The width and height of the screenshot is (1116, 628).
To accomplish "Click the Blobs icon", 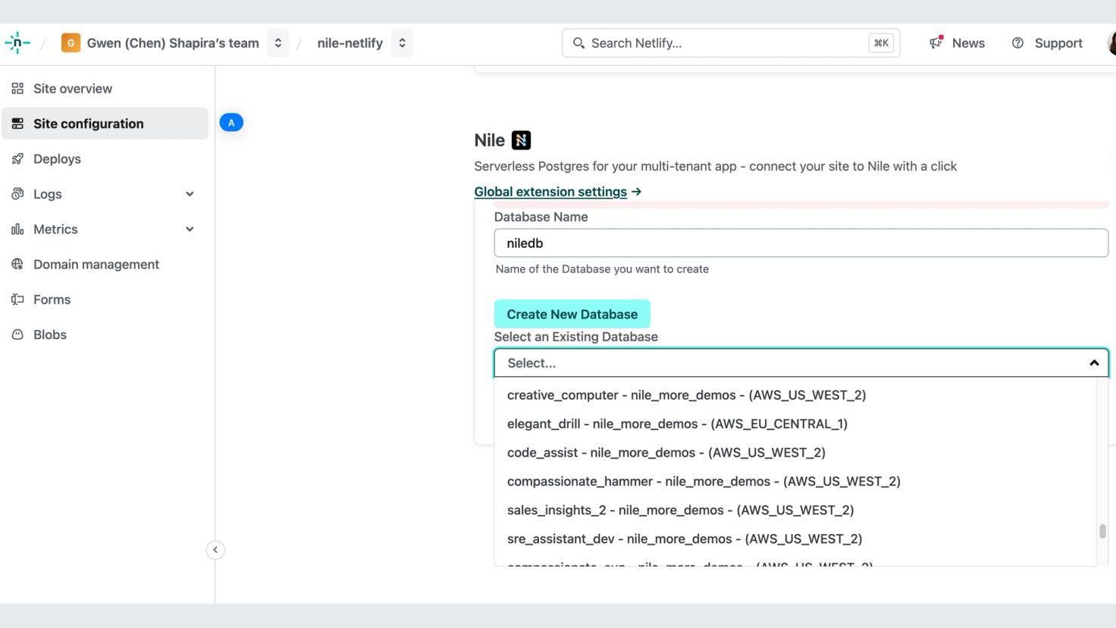I will click(17, 334).
